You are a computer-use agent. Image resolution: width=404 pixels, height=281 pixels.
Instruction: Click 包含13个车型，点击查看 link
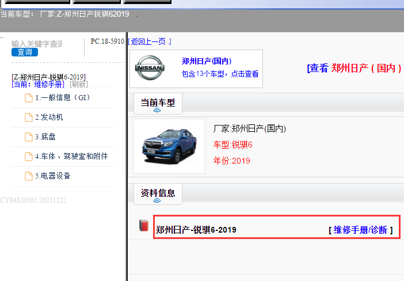220,74
